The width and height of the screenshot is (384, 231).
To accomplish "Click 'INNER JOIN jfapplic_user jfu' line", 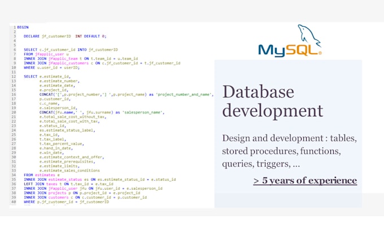I will point(93,189).
